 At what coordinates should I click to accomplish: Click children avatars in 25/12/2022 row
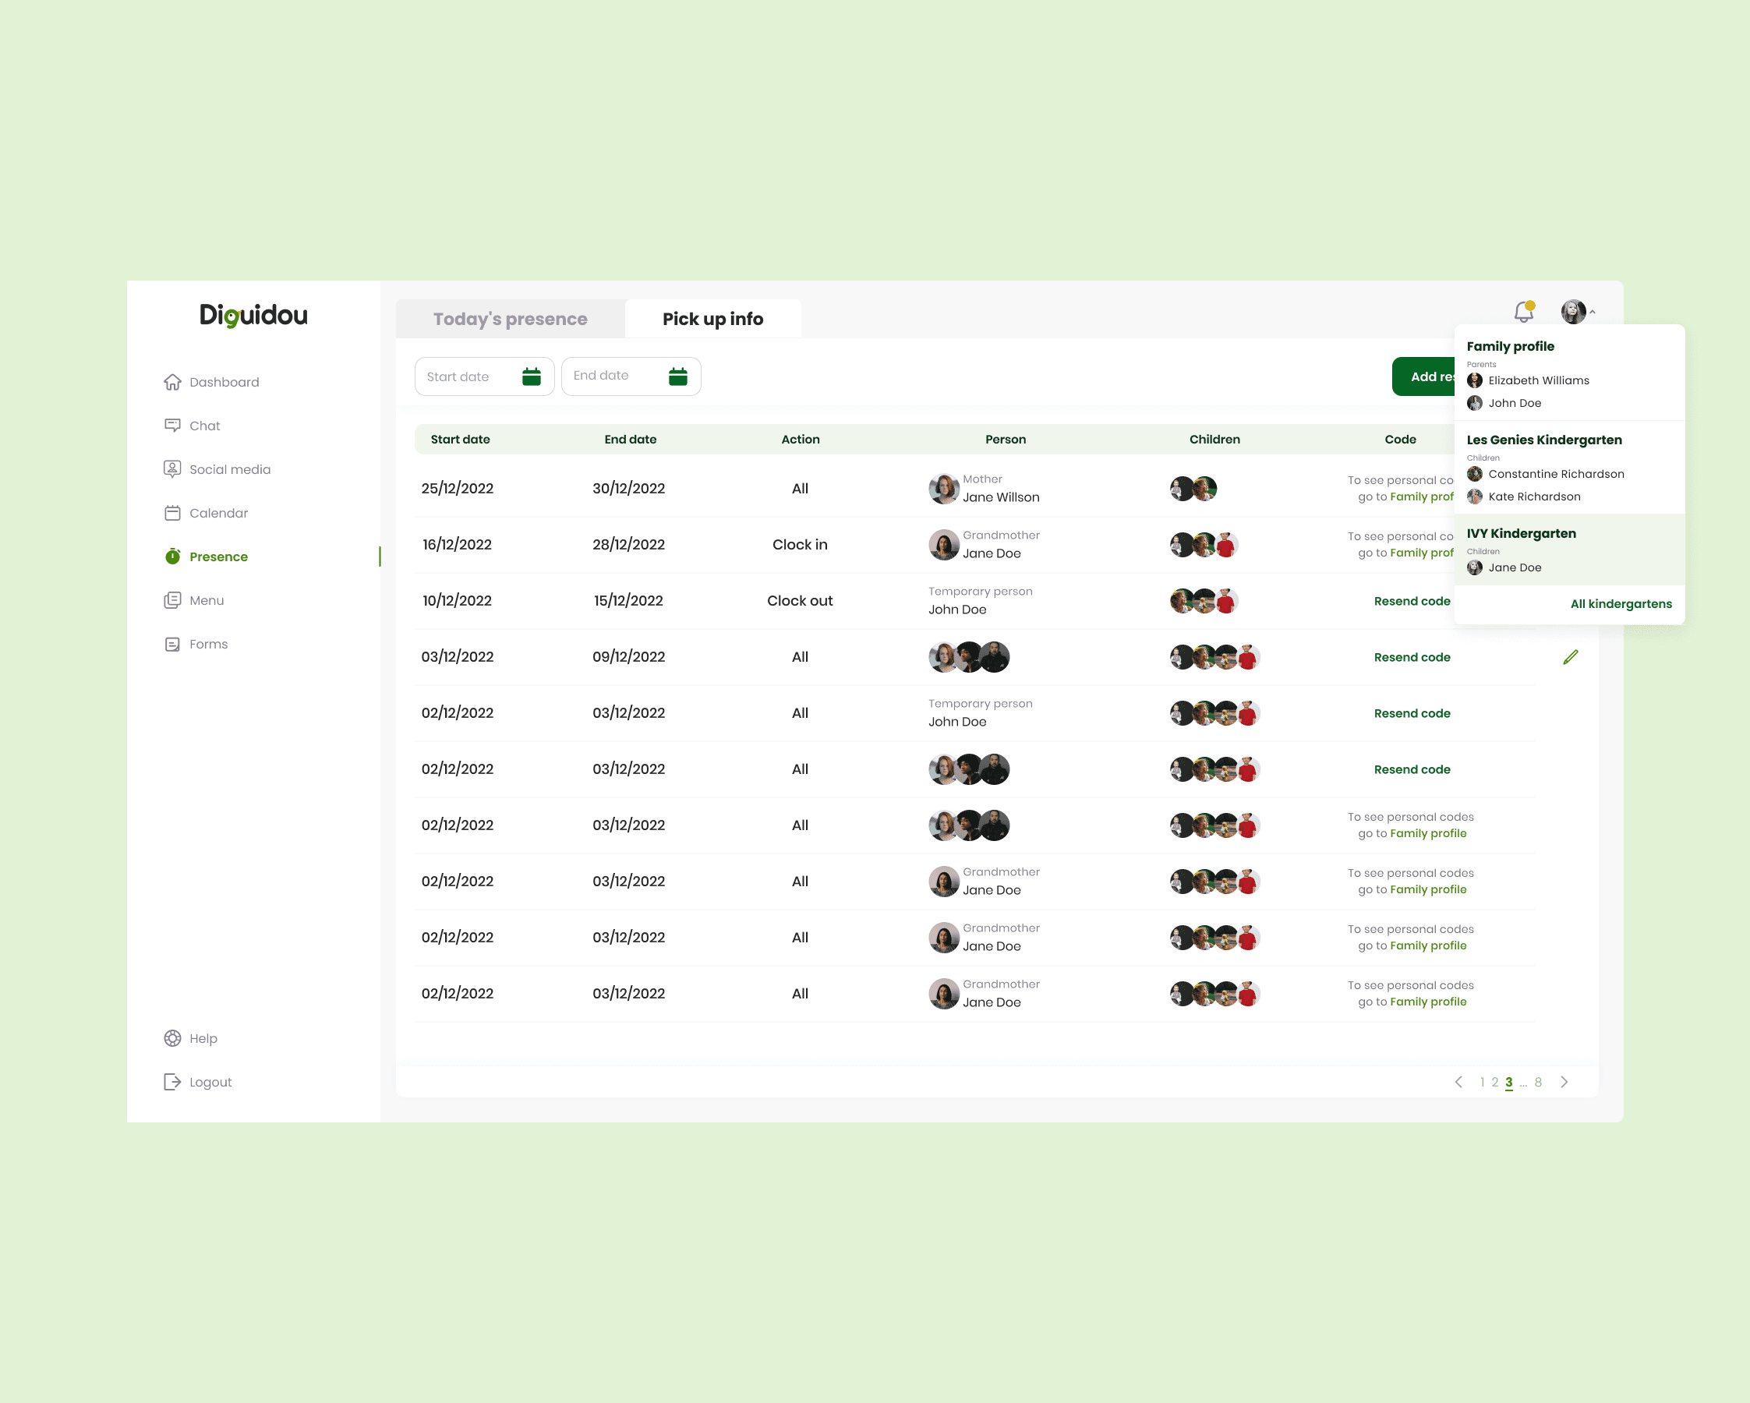(1193, 489)
